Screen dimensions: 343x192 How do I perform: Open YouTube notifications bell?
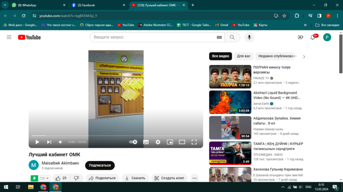[313, 37]
